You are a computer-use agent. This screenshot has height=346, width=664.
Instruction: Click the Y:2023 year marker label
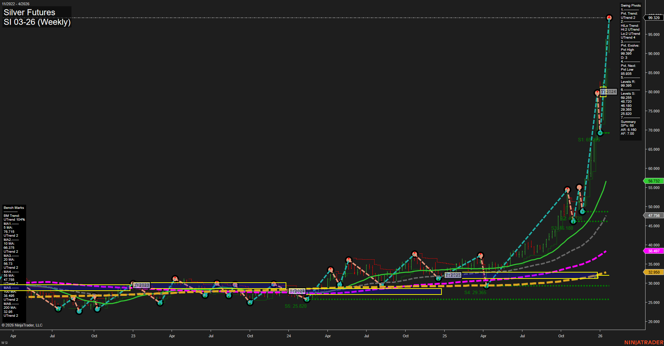(141, 285)
